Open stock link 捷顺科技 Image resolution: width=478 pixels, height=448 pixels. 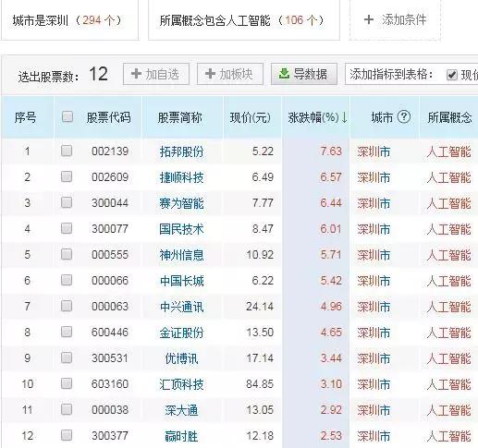(x=181, y=177)
